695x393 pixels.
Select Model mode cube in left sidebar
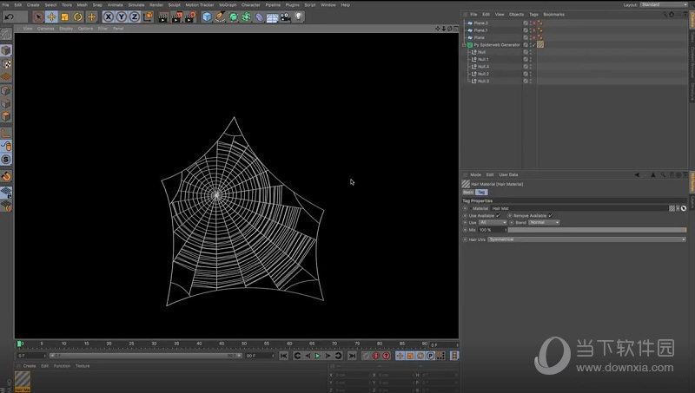click(x=6, y=50)
